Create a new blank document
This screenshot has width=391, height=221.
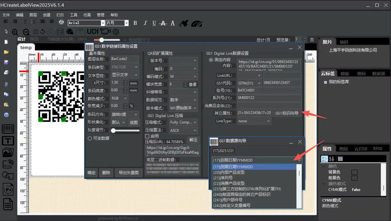point(6,42)
